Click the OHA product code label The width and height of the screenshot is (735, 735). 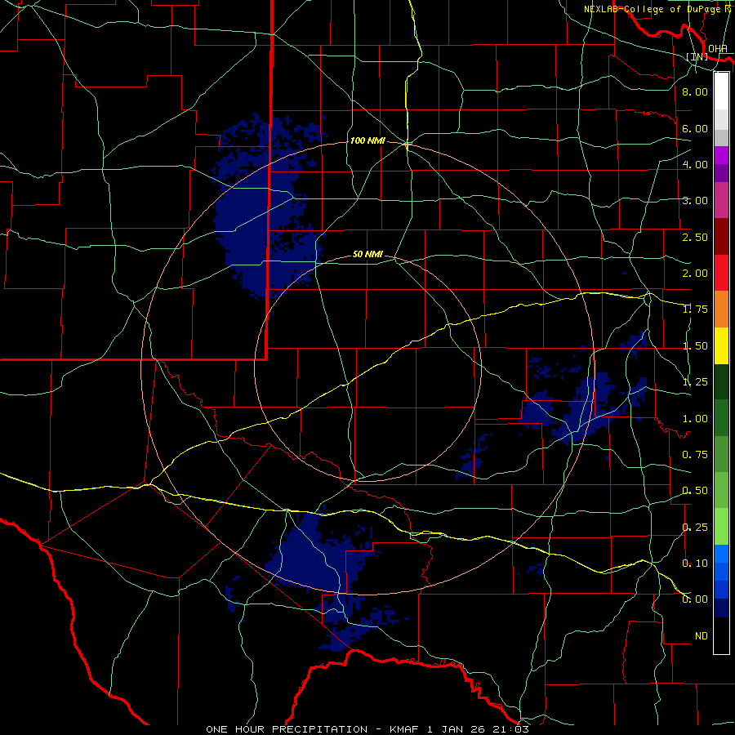[718, 49]
